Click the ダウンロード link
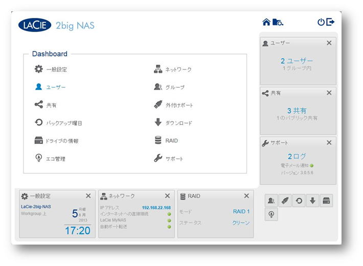 (179, 123)
